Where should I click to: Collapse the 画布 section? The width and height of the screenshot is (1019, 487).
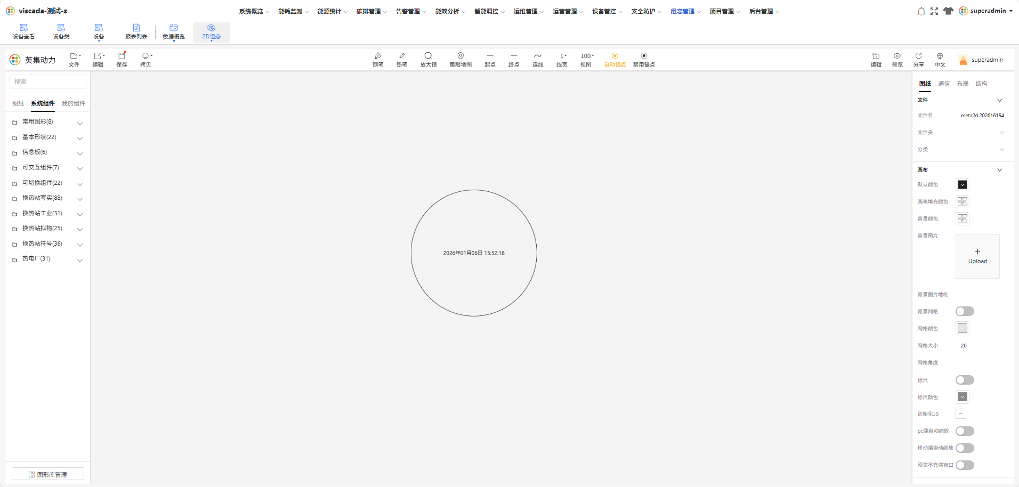pos(999,170)
